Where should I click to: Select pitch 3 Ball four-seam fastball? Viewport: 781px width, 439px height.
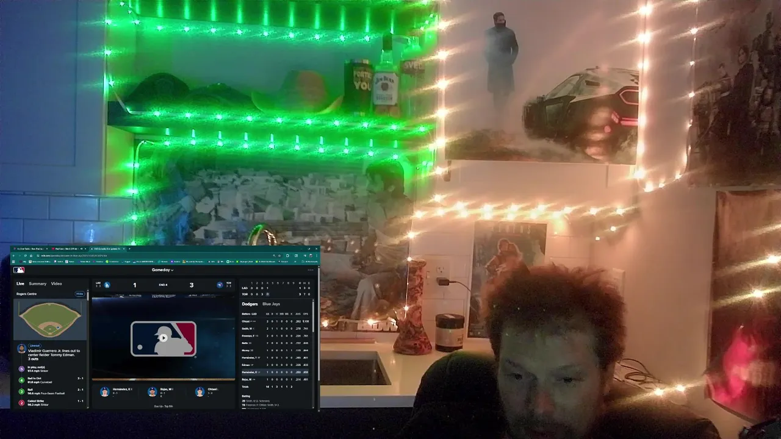tap(51, 391)
